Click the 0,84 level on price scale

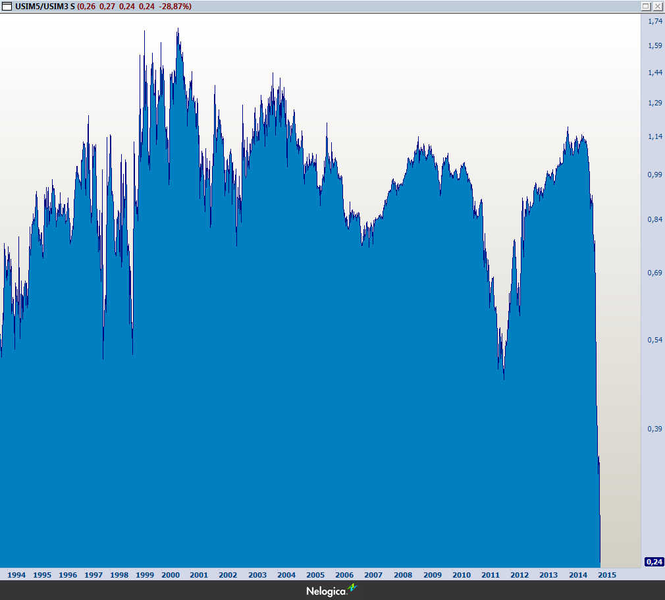(x=654, y=219)
